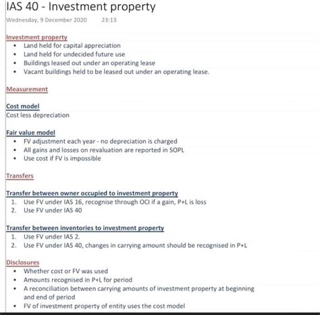
Task: Click the FV adjustment each year bullet
Action: tap(101, 142)
